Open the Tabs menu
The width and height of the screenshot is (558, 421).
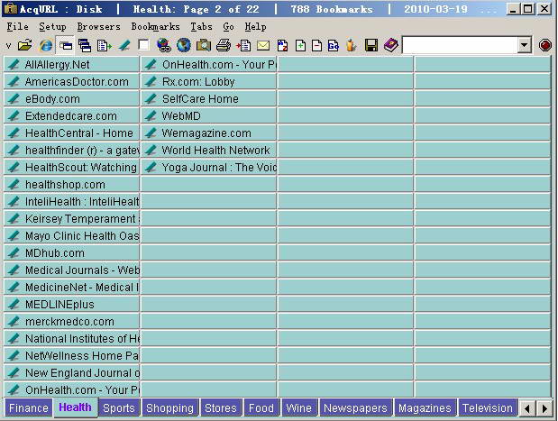201,27
